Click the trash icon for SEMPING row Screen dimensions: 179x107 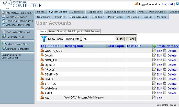(165, 74)
